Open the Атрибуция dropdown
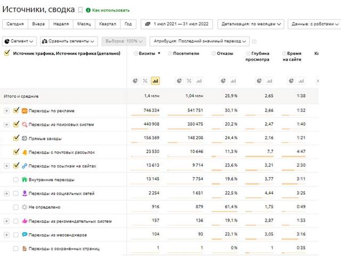This screenshot has width=341, height=256. [x=200, y=41]
